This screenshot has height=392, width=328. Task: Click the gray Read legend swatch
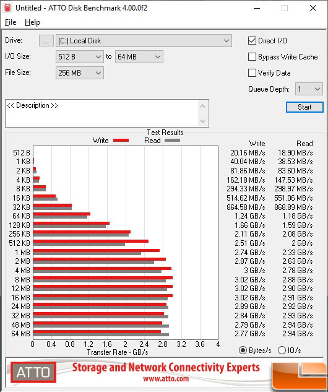[172, 141]
